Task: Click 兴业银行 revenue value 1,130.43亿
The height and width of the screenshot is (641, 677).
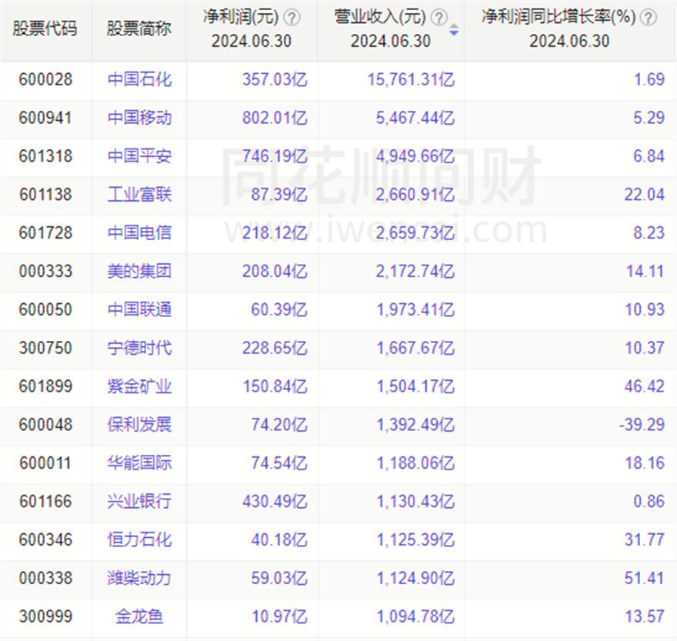Action: 415,502
